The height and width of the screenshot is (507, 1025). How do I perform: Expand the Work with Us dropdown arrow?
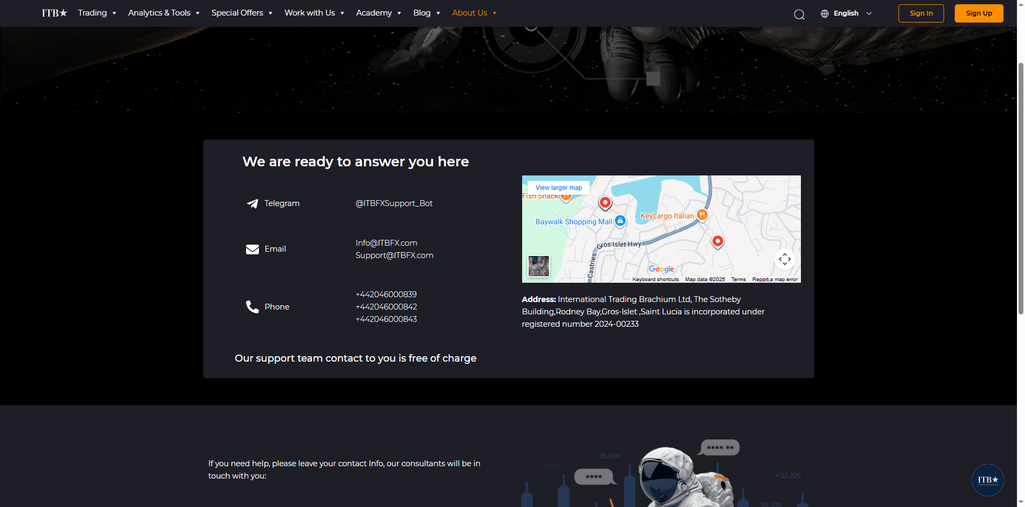point(342,13)
